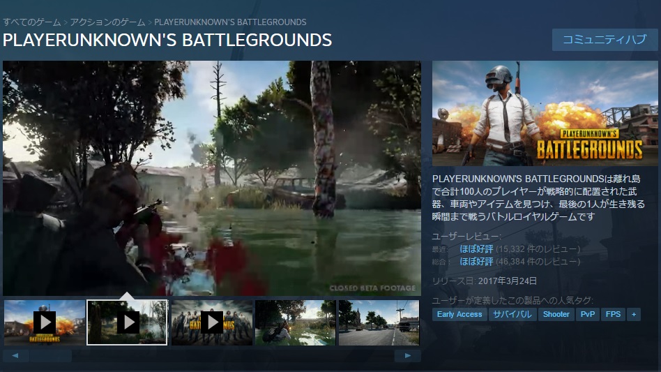The height and width of the screenshot is (372, 661).
Task: Select the Early Access tag
Action: click(459, 314)
